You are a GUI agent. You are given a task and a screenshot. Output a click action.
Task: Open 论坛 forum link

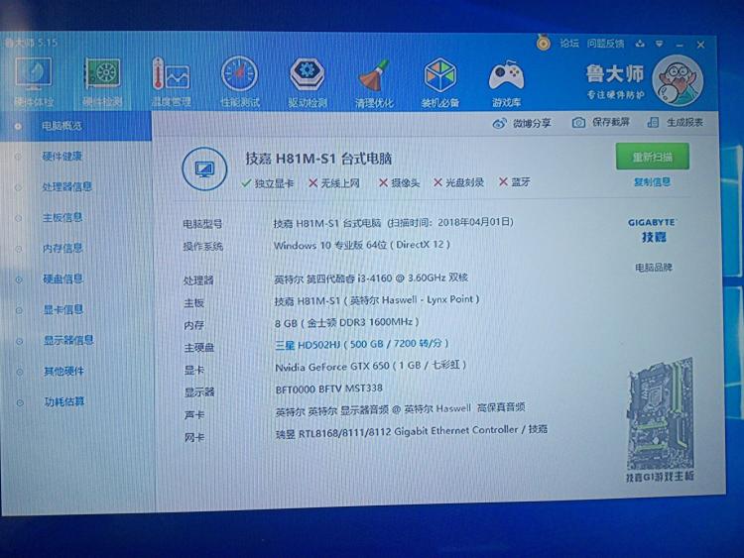(x=569, y=44)
